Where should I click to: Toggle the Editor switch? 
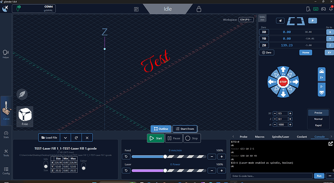(x=84, y=166)
